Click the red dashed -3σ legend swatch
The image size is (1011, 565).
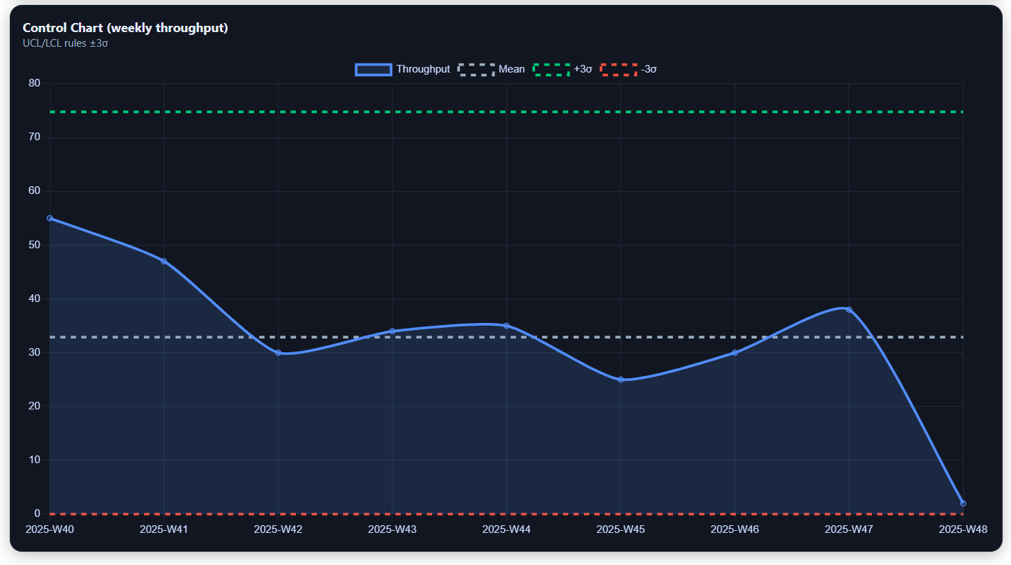pyautogui.click(x=620, y=69)
